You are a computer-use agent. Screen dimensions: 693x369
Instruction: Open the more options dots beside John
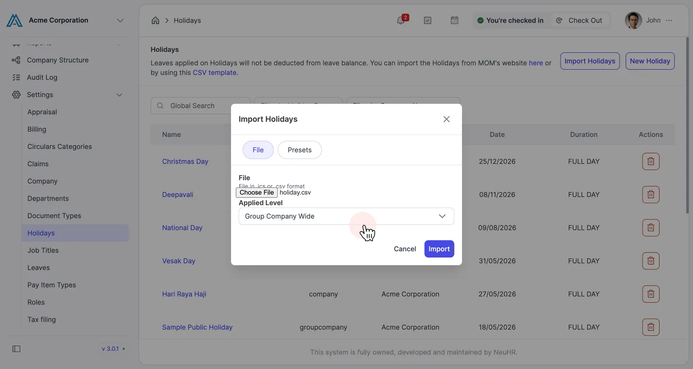(x=669, y=20)
